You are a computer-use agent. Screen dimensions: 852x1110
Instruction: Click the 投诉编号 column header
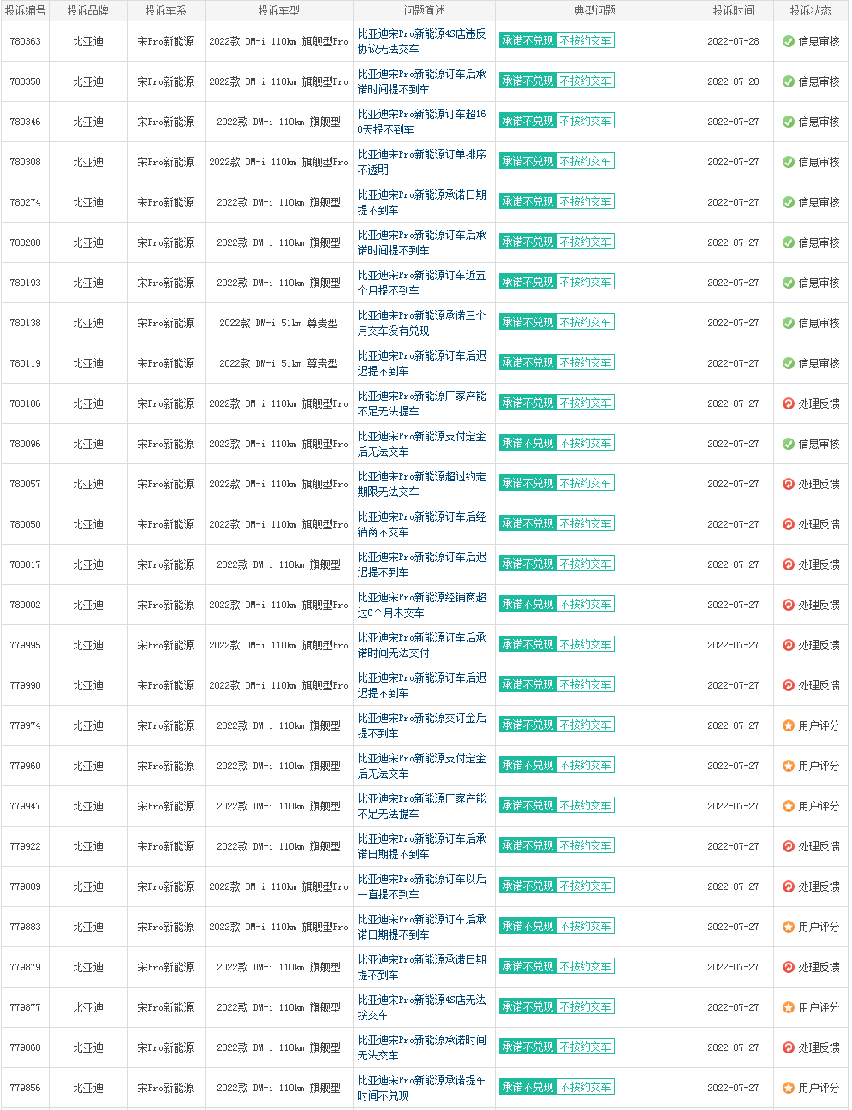coord(25,11)
